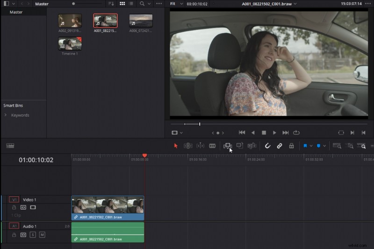This screenshot has height=249, width=374.
Task: Pick the Blade Edit Mode tool
Action: click(x=212, y=146)
